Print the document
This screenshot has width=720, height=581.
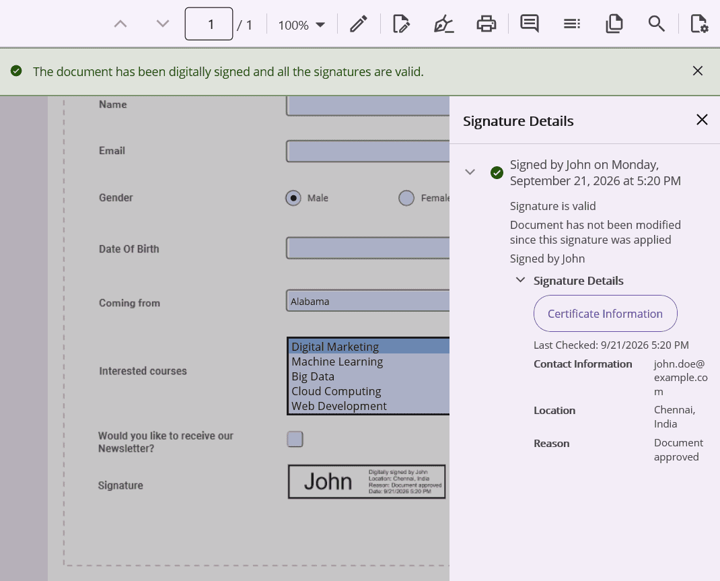[487, 24]
